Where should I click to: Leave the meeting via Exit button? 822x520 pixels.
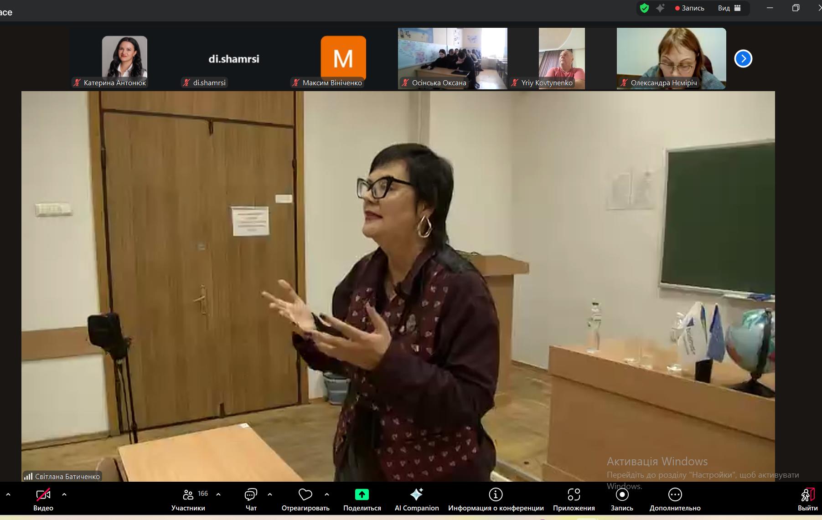(x=807, y=499)
